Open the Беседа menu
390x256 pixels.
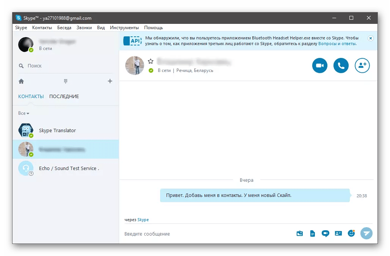[x=64, y=28]
